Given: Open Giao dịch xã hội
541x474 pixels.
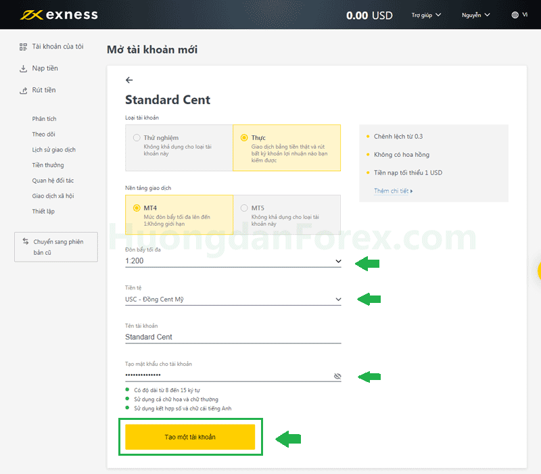Looking at the screenshot, I should [53, 196].
